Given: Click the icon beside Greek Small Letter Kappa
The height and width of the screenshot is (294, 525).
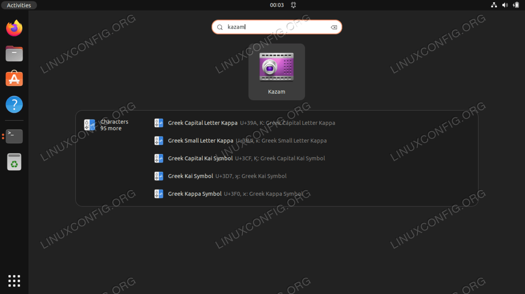Looking at the screenshot, I should (x=159, y=141).
